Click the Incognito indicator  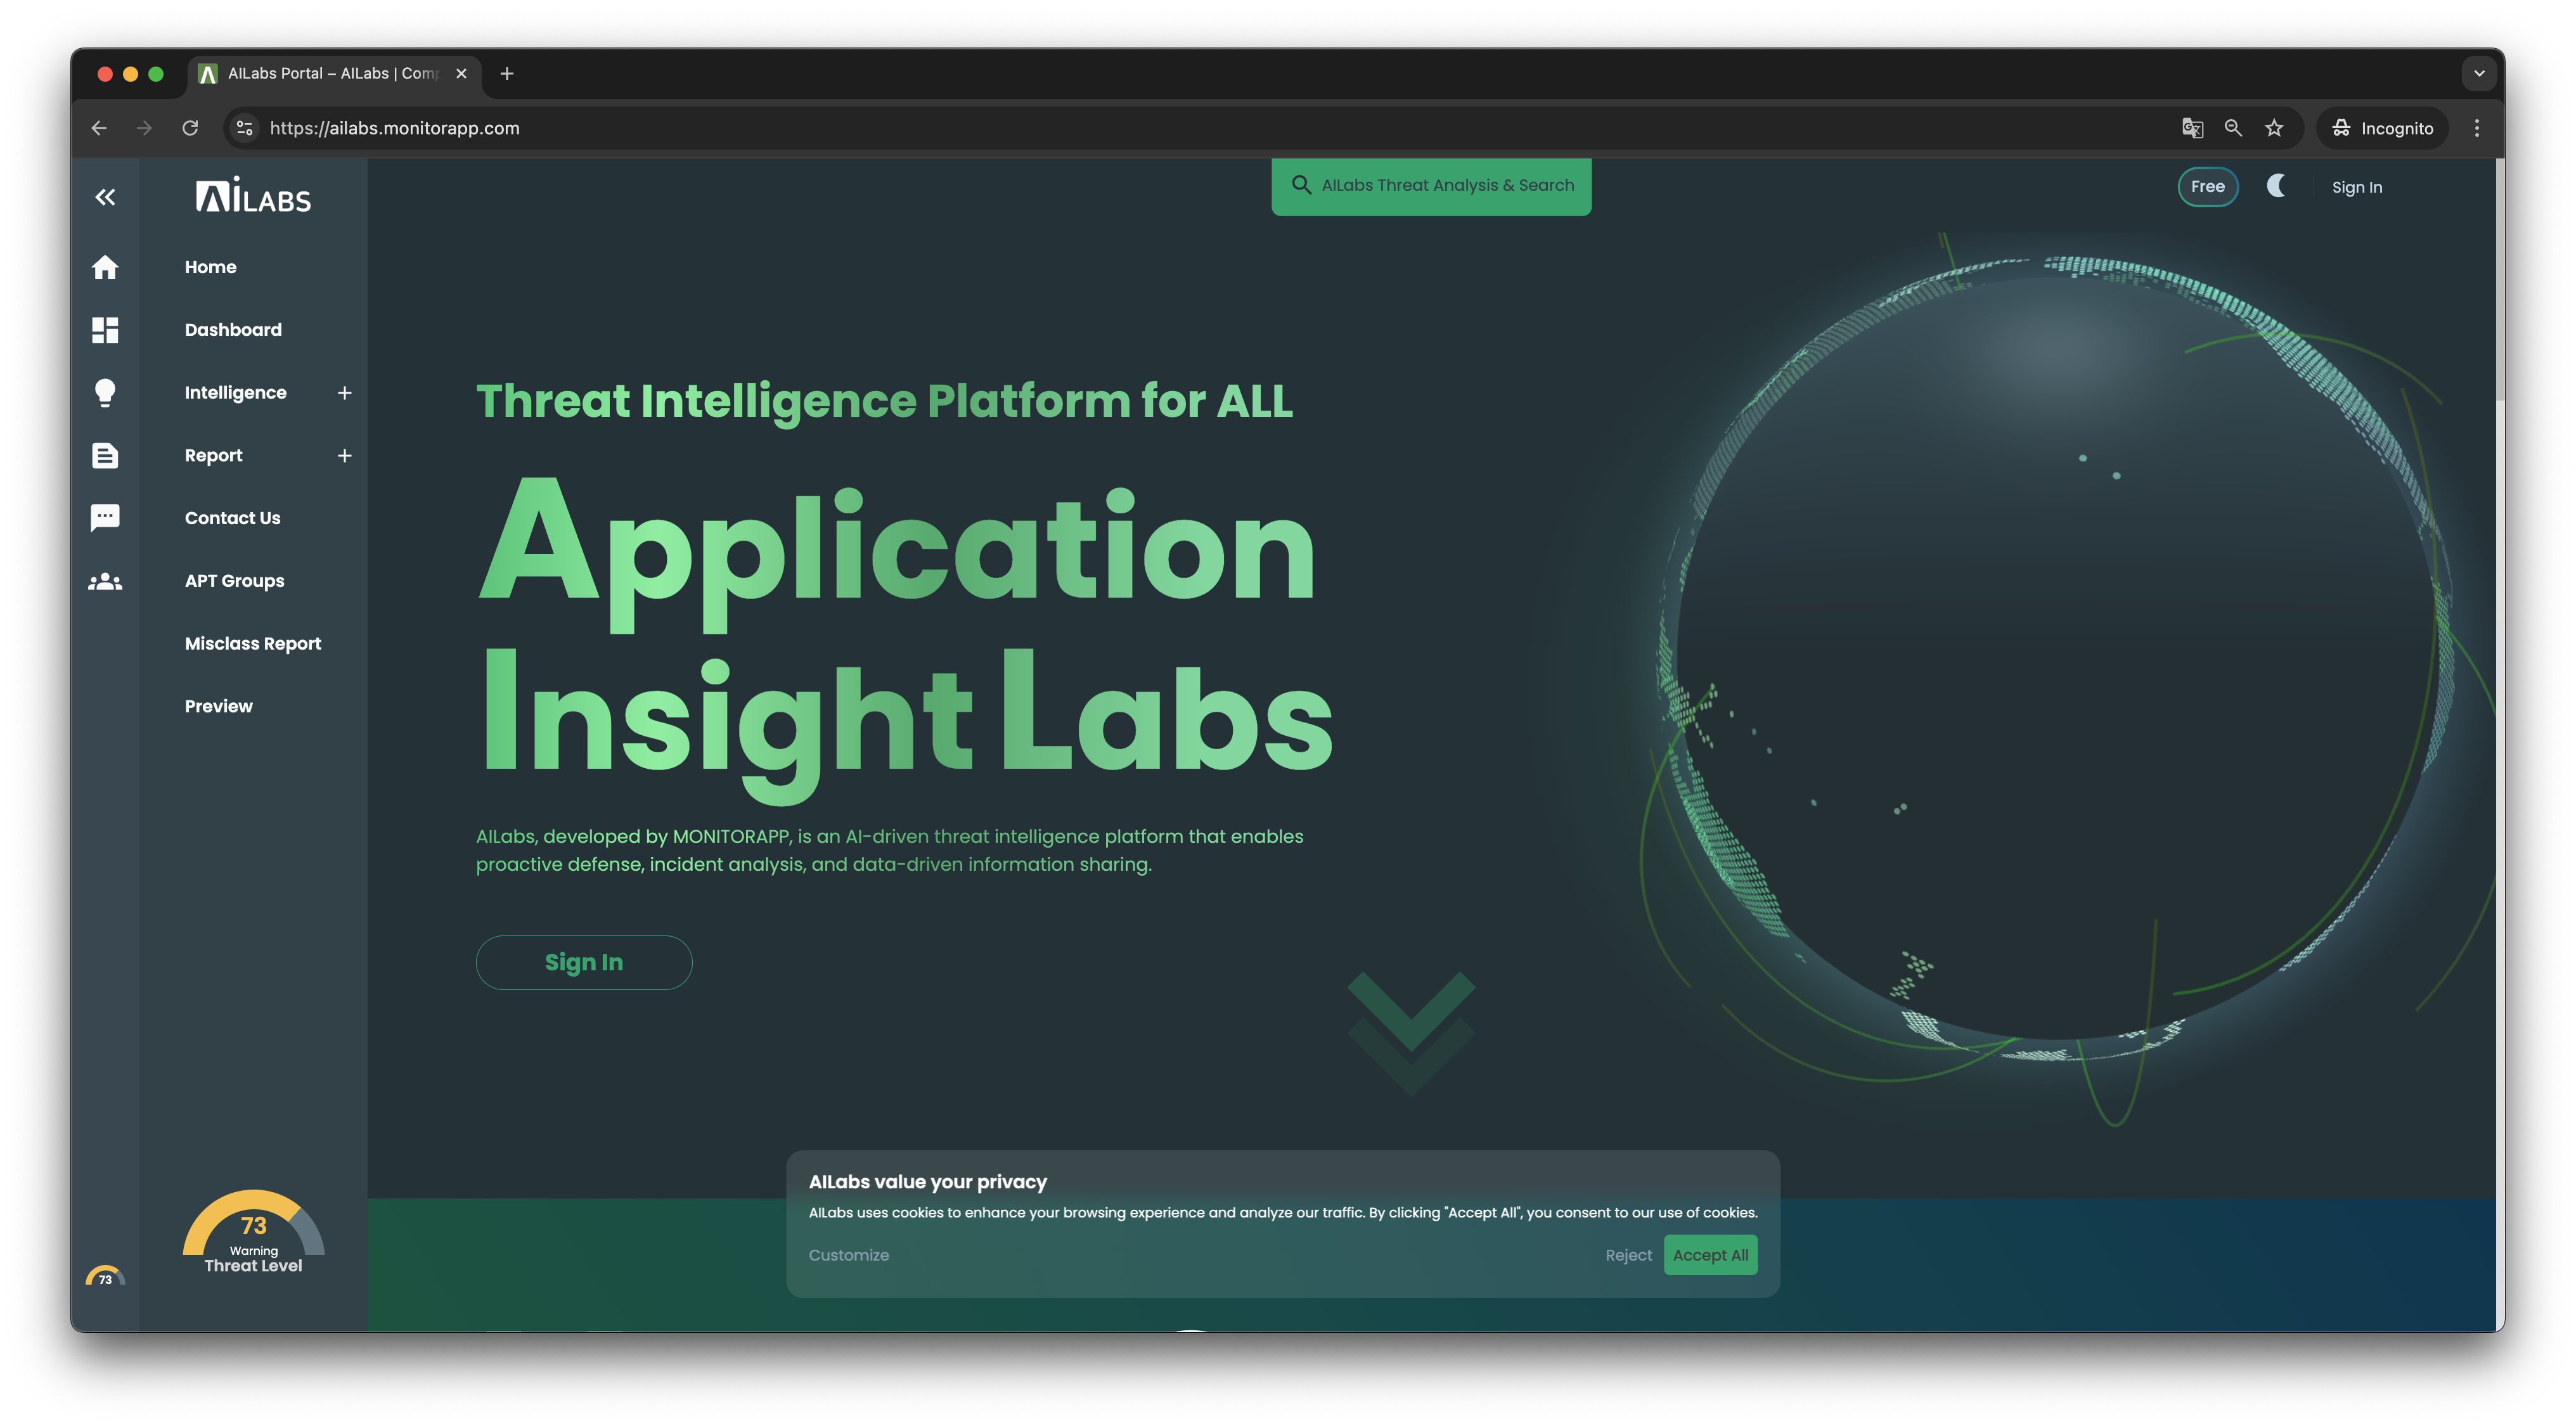[x=2382, y=128]
